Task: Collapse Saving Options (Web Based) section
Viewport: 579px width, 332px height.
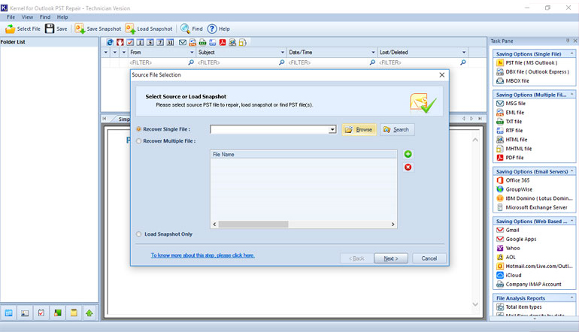Action: [x=571, y=221]
